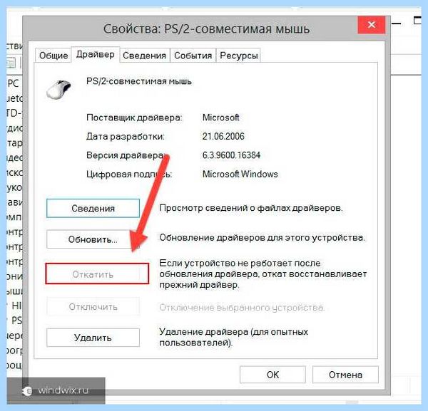The width and height of the screenshot is (428, 411).
Task: Open the Сведения tab
Action: (x=144, y=56)
